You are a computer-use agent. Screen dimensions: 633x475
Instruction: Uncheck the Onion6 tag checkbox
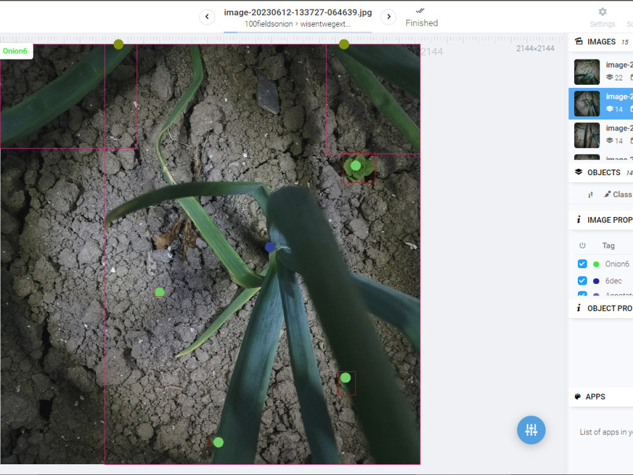click(582, 264)
